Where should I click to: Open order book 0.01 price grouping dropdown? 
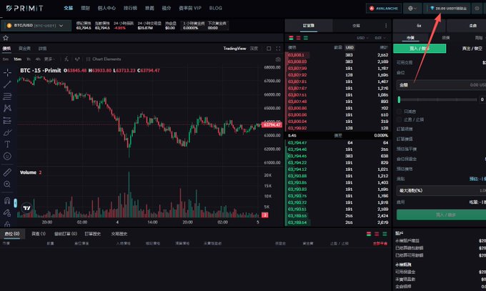(x=380, y=38)
